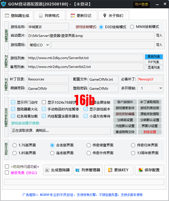Click the colored squares icon on 保存配置

(141, 170)
